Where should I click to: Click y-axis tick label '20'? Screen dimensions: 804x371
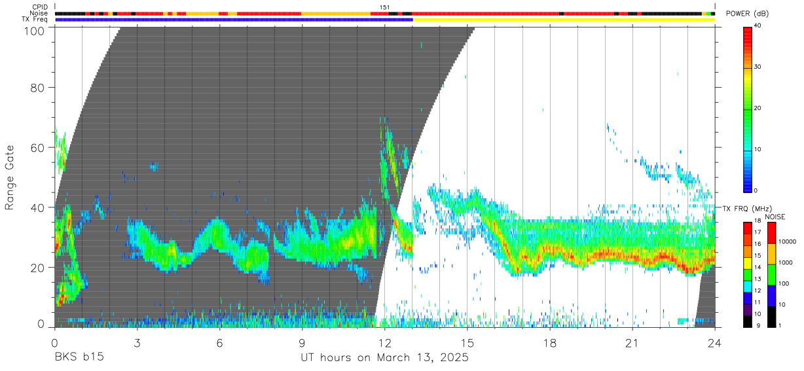[x=39, y=268]
